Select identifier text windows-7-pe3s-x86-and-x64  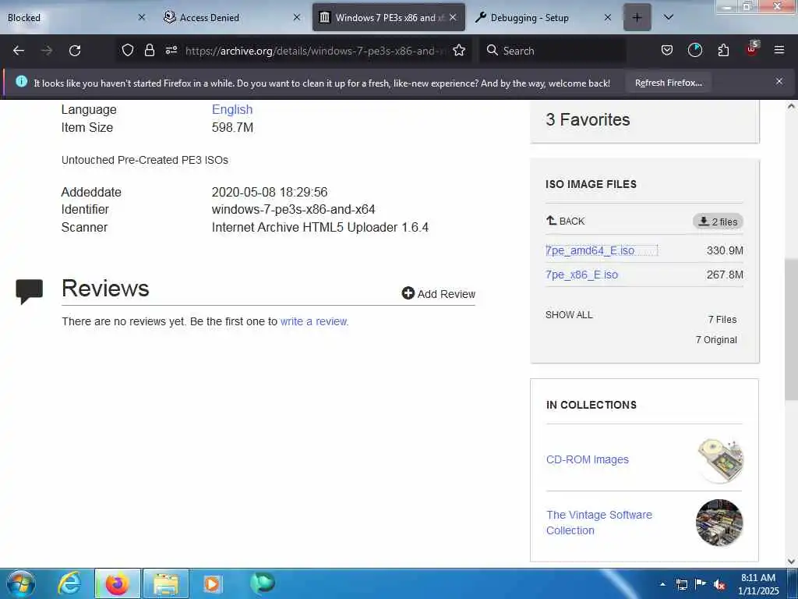click(293, 209)
